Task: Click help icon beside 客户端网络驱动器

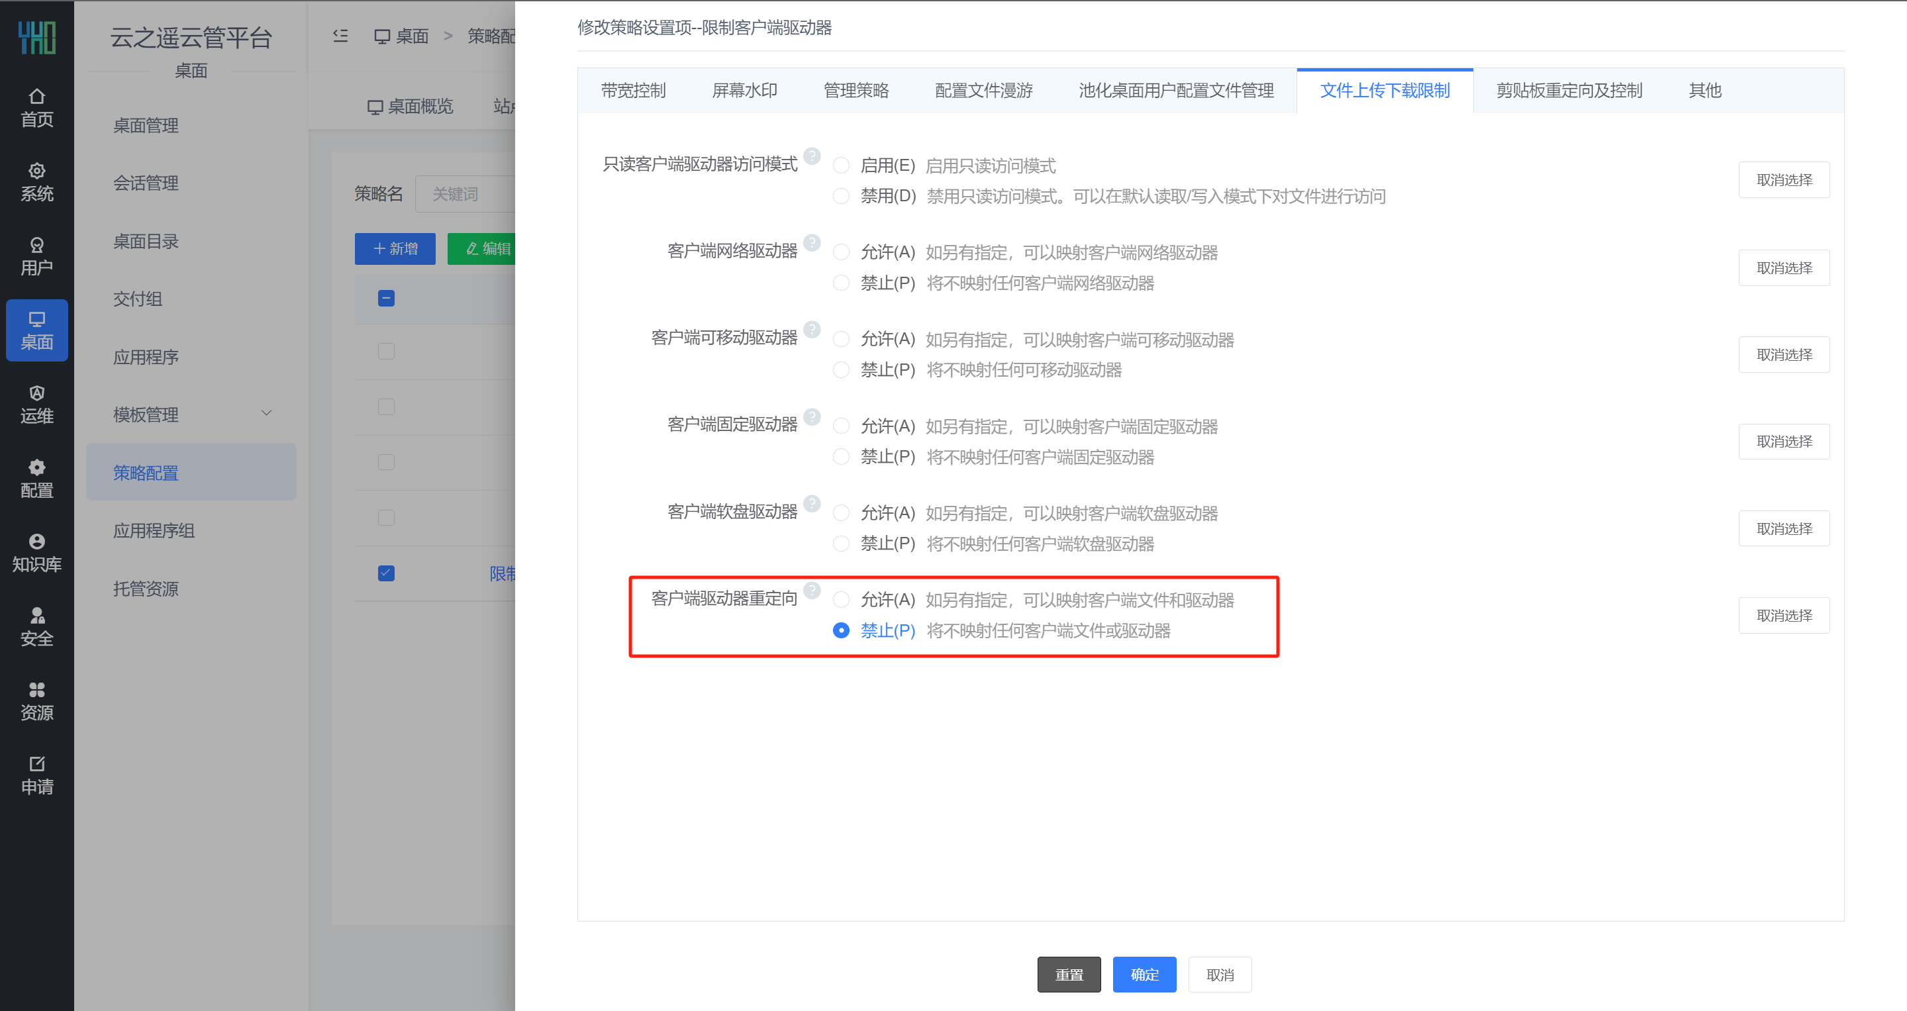Action: tap(812, 243)
